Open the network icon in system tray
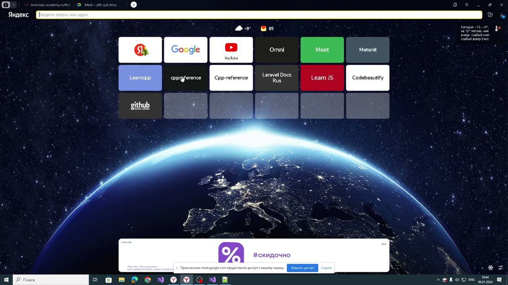 pyautogui.click(x=464, y=280)
